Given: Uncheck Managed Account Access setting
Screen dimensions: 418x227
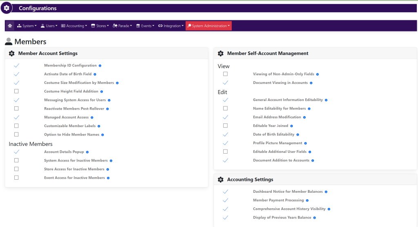Looking at the screenshot, I should click(x=16, y=117).
